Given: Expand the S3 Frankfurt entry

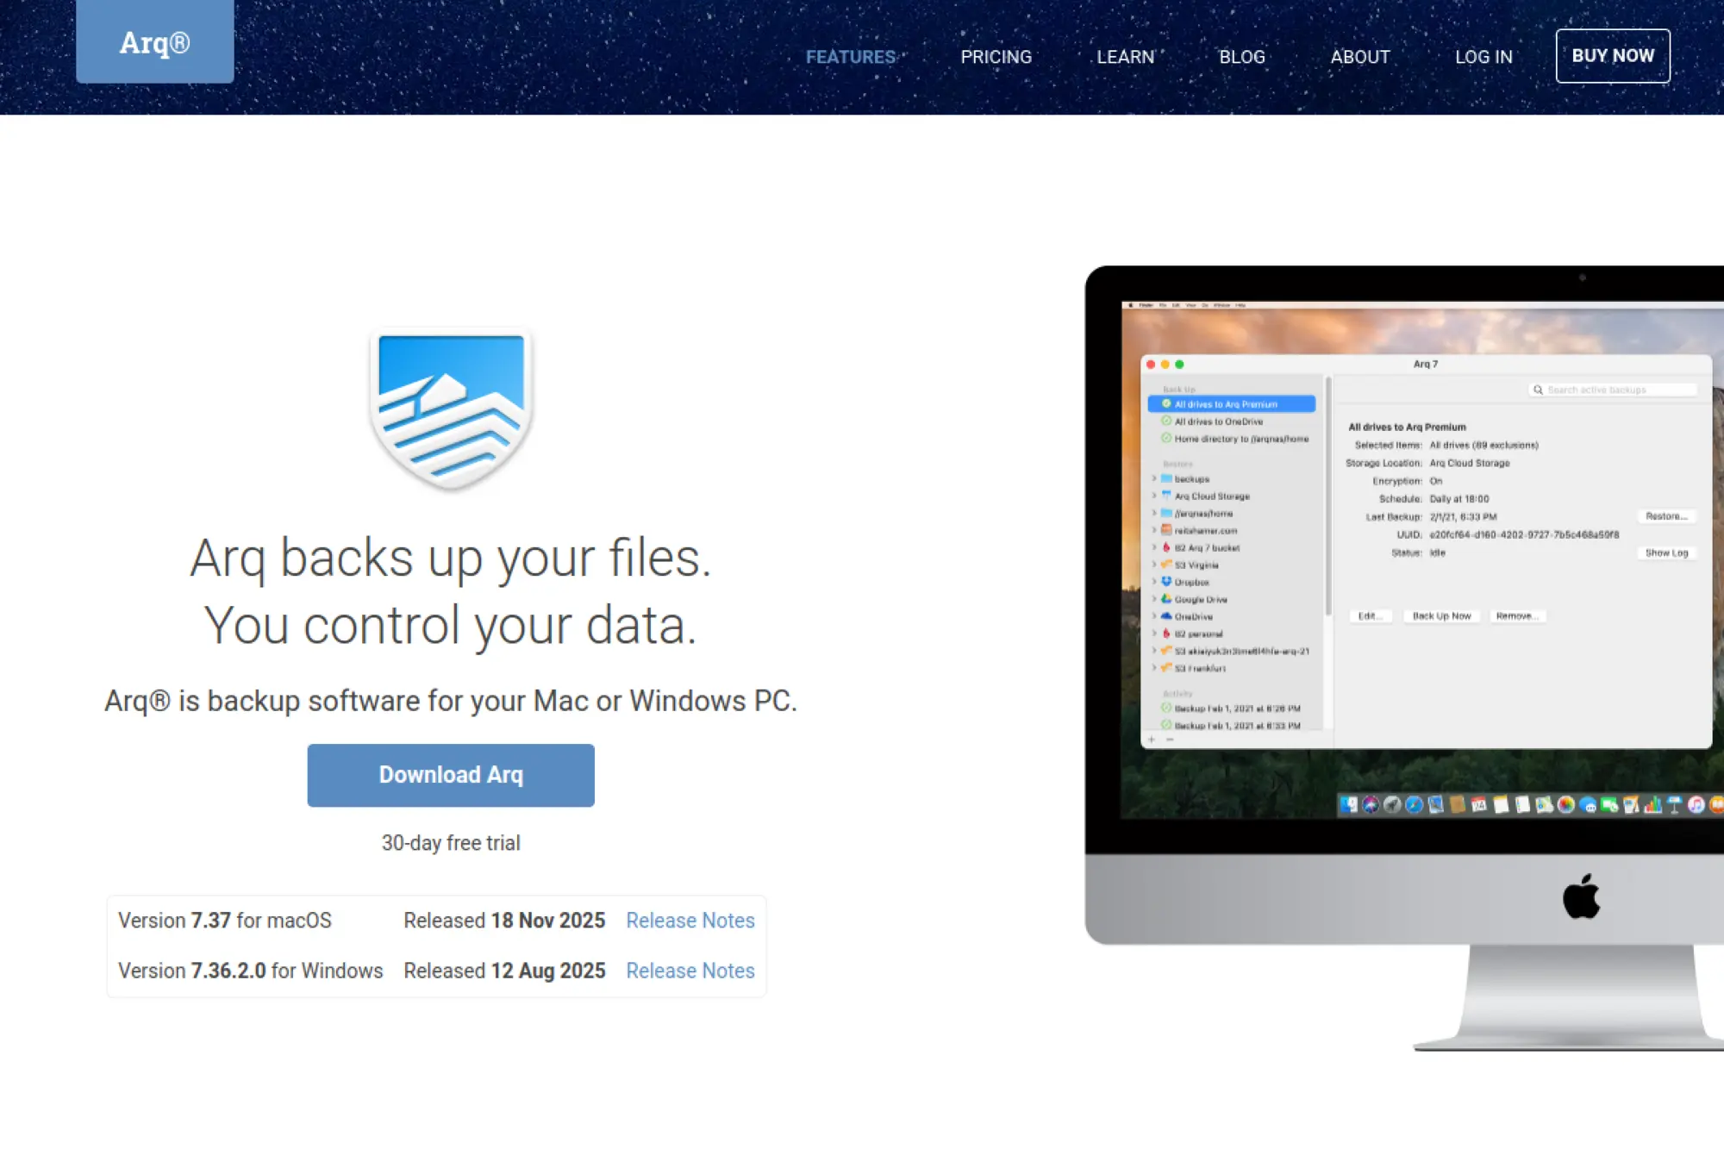Looking at the screenshot, I should (1153, 668).
